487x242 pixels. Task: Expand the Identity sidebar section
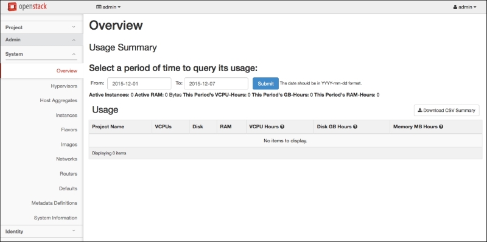click(41, 231)
